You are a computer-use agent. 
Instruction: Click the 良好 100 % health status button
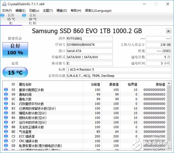15,50
